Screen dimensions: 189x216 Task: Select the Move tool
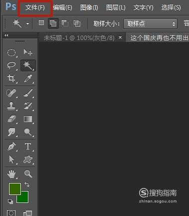[28, 52]
